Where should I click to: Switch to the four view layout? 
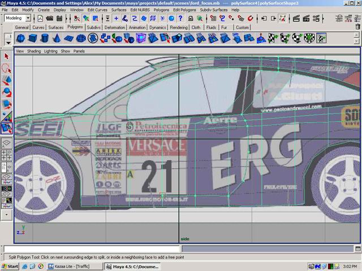(7, 155)
